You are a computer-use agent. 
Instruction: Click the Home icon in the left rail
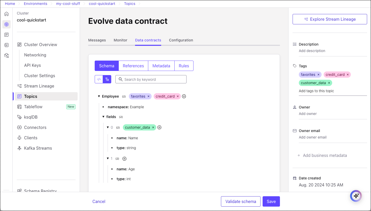pos(6,14)
